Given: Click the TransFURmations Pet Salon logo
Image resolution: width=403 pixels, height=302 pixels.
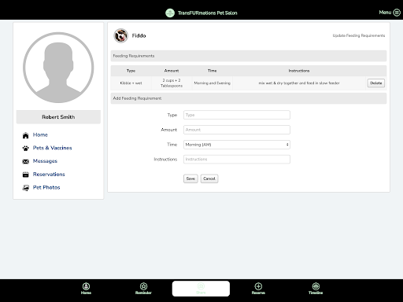Looking at the screenshot, I should coord(170,13).
